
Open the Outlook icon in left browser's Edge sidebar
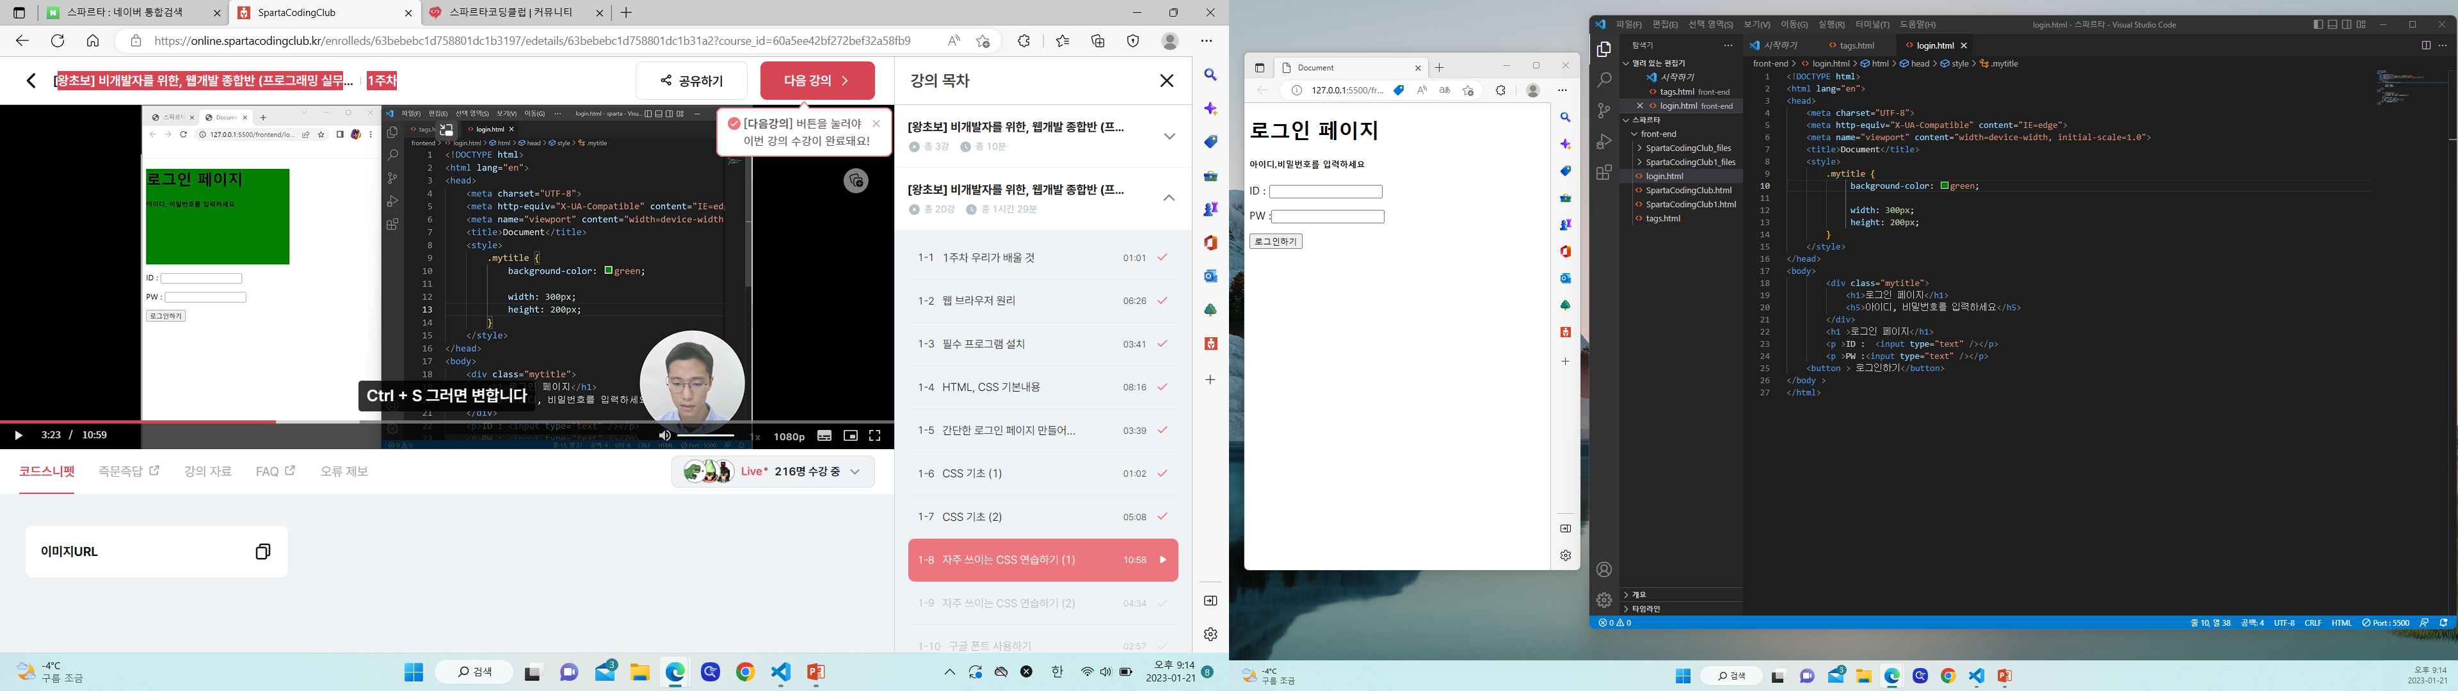1210,276
